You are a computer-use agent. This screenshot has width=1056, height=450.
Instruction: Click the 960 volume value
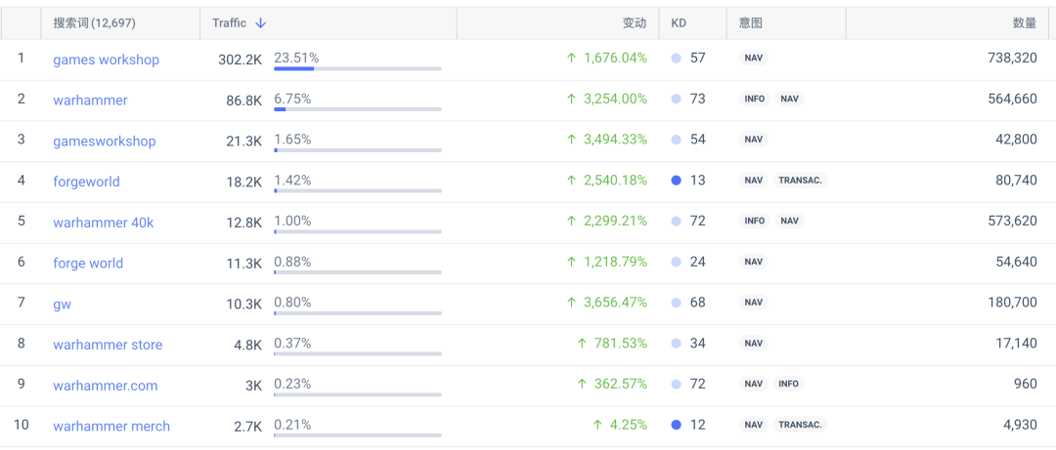1027,384
